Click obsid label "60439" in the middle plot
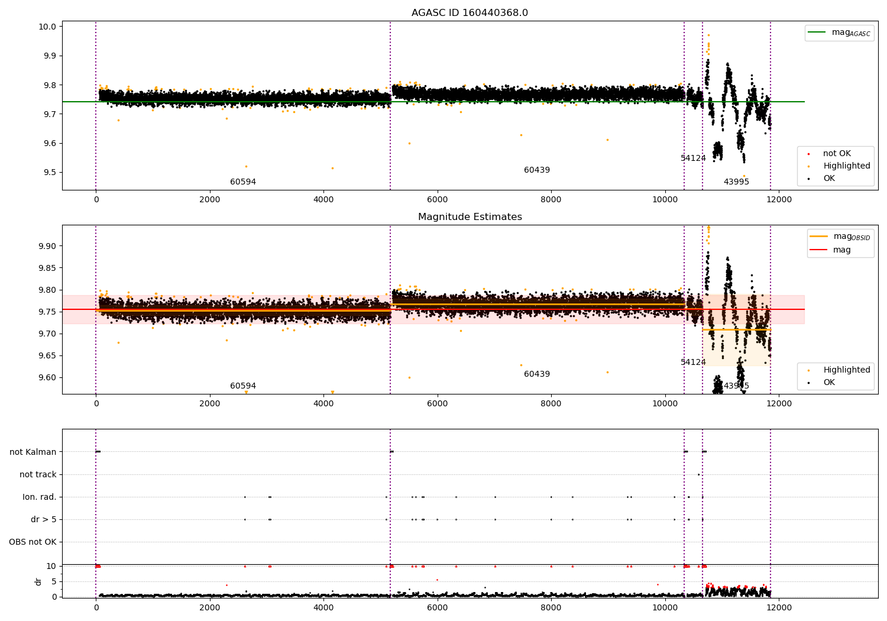 pos(537,374)
